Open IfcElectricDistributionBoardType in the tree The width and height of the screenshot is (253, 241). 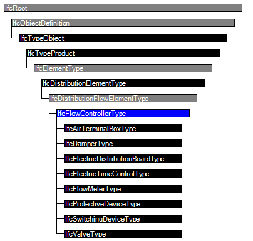click(x=123, y=159)
